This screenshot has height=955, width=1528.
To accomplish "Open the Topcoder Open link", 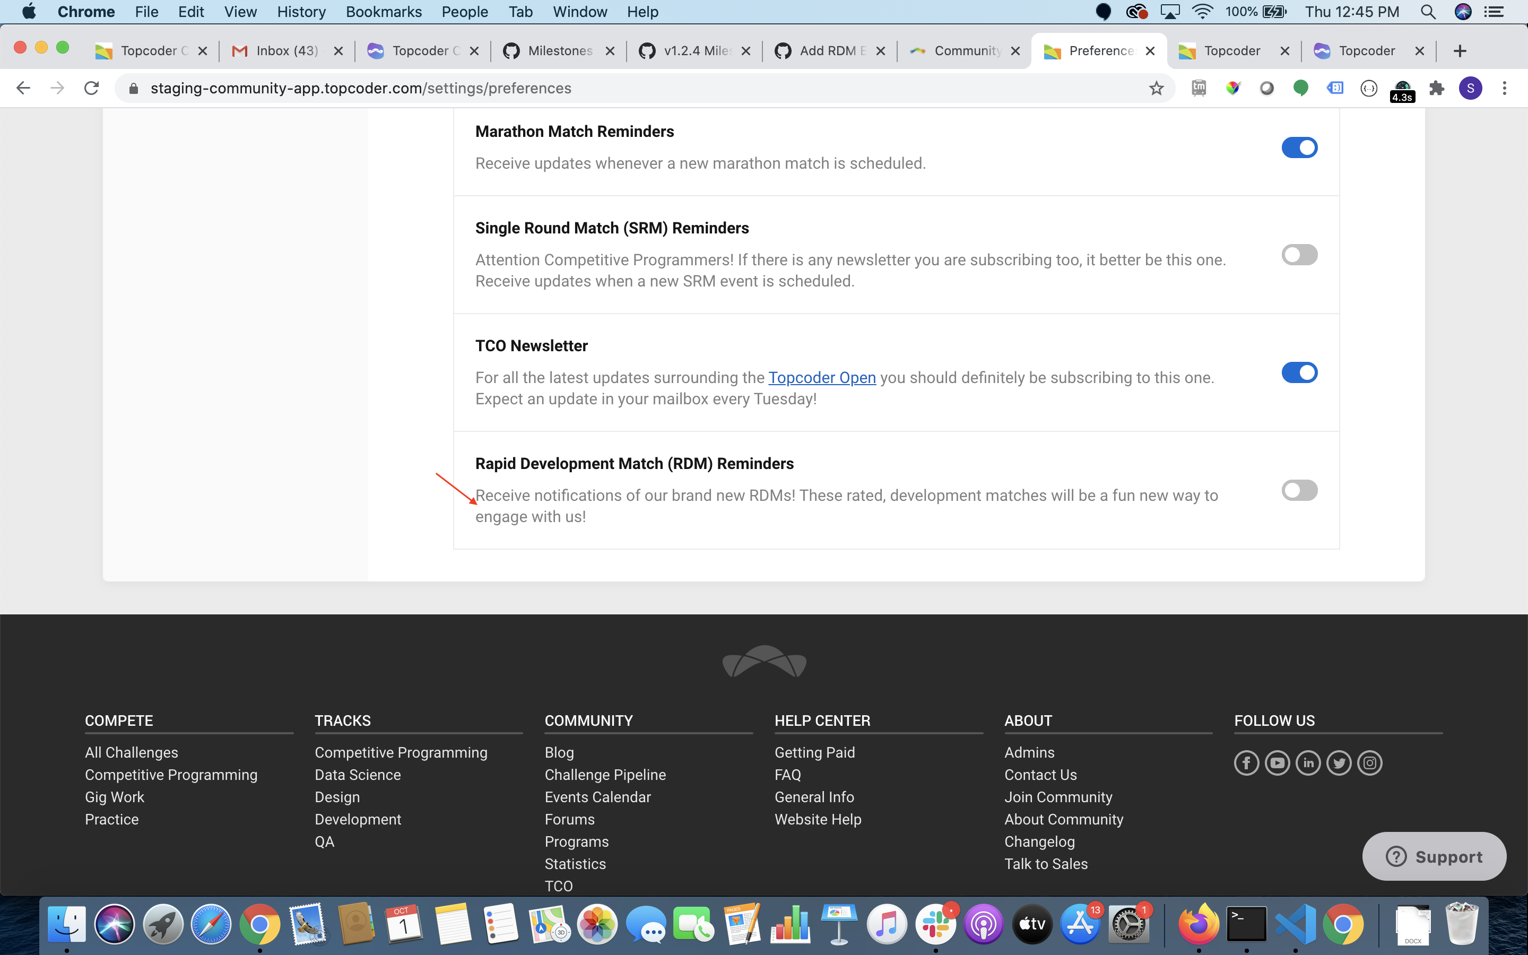I will pos(821,378).
